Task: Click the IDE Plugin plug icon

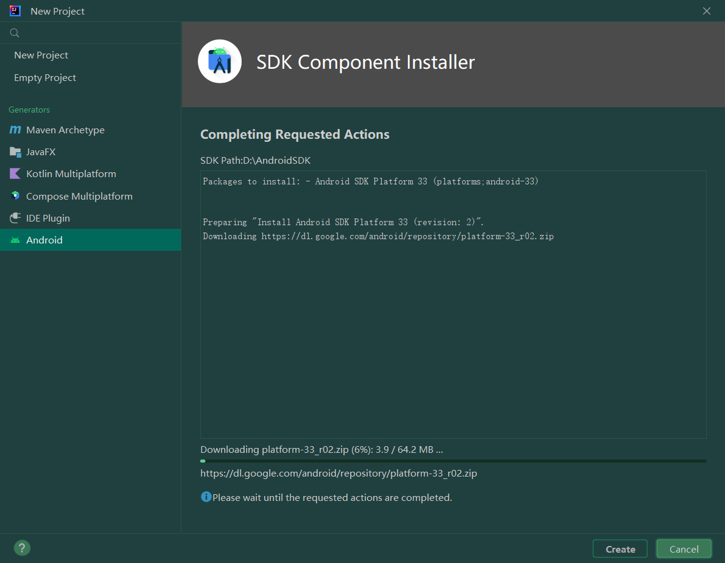Action: (x=15, y=218)
